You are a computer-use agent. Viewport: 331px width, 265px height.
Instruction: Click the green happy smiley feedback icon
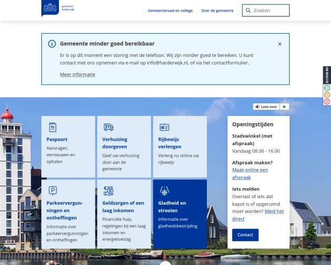(x=327, y=88)
